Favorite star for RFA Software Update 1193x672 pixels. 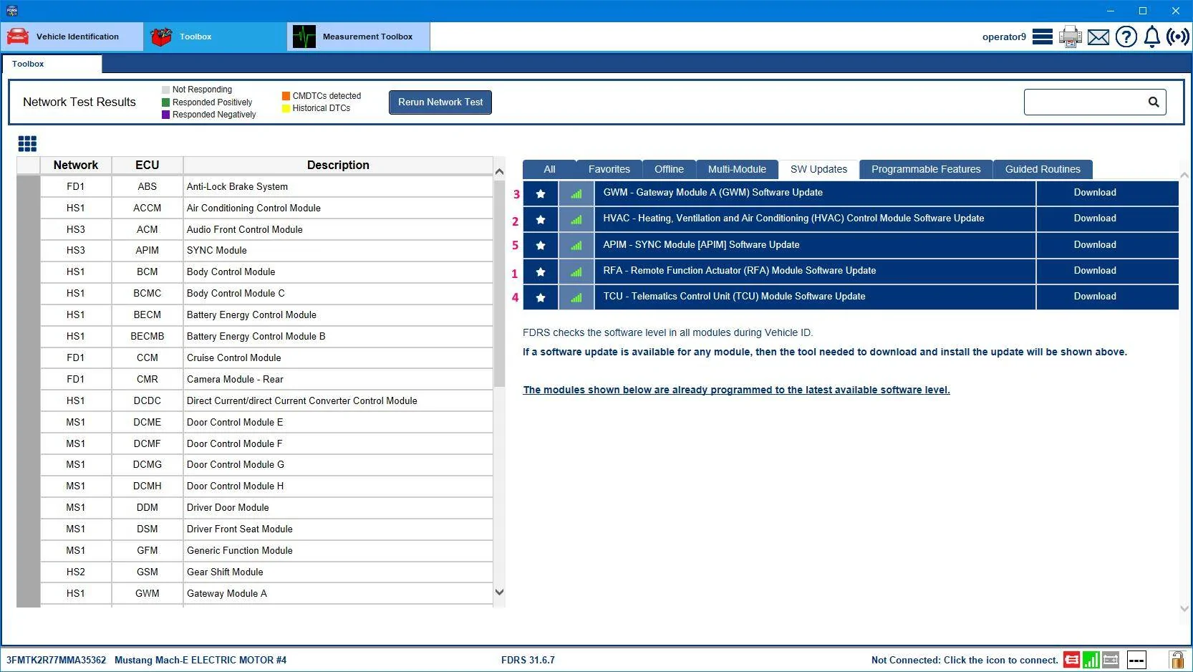click(x=541, y=272)
